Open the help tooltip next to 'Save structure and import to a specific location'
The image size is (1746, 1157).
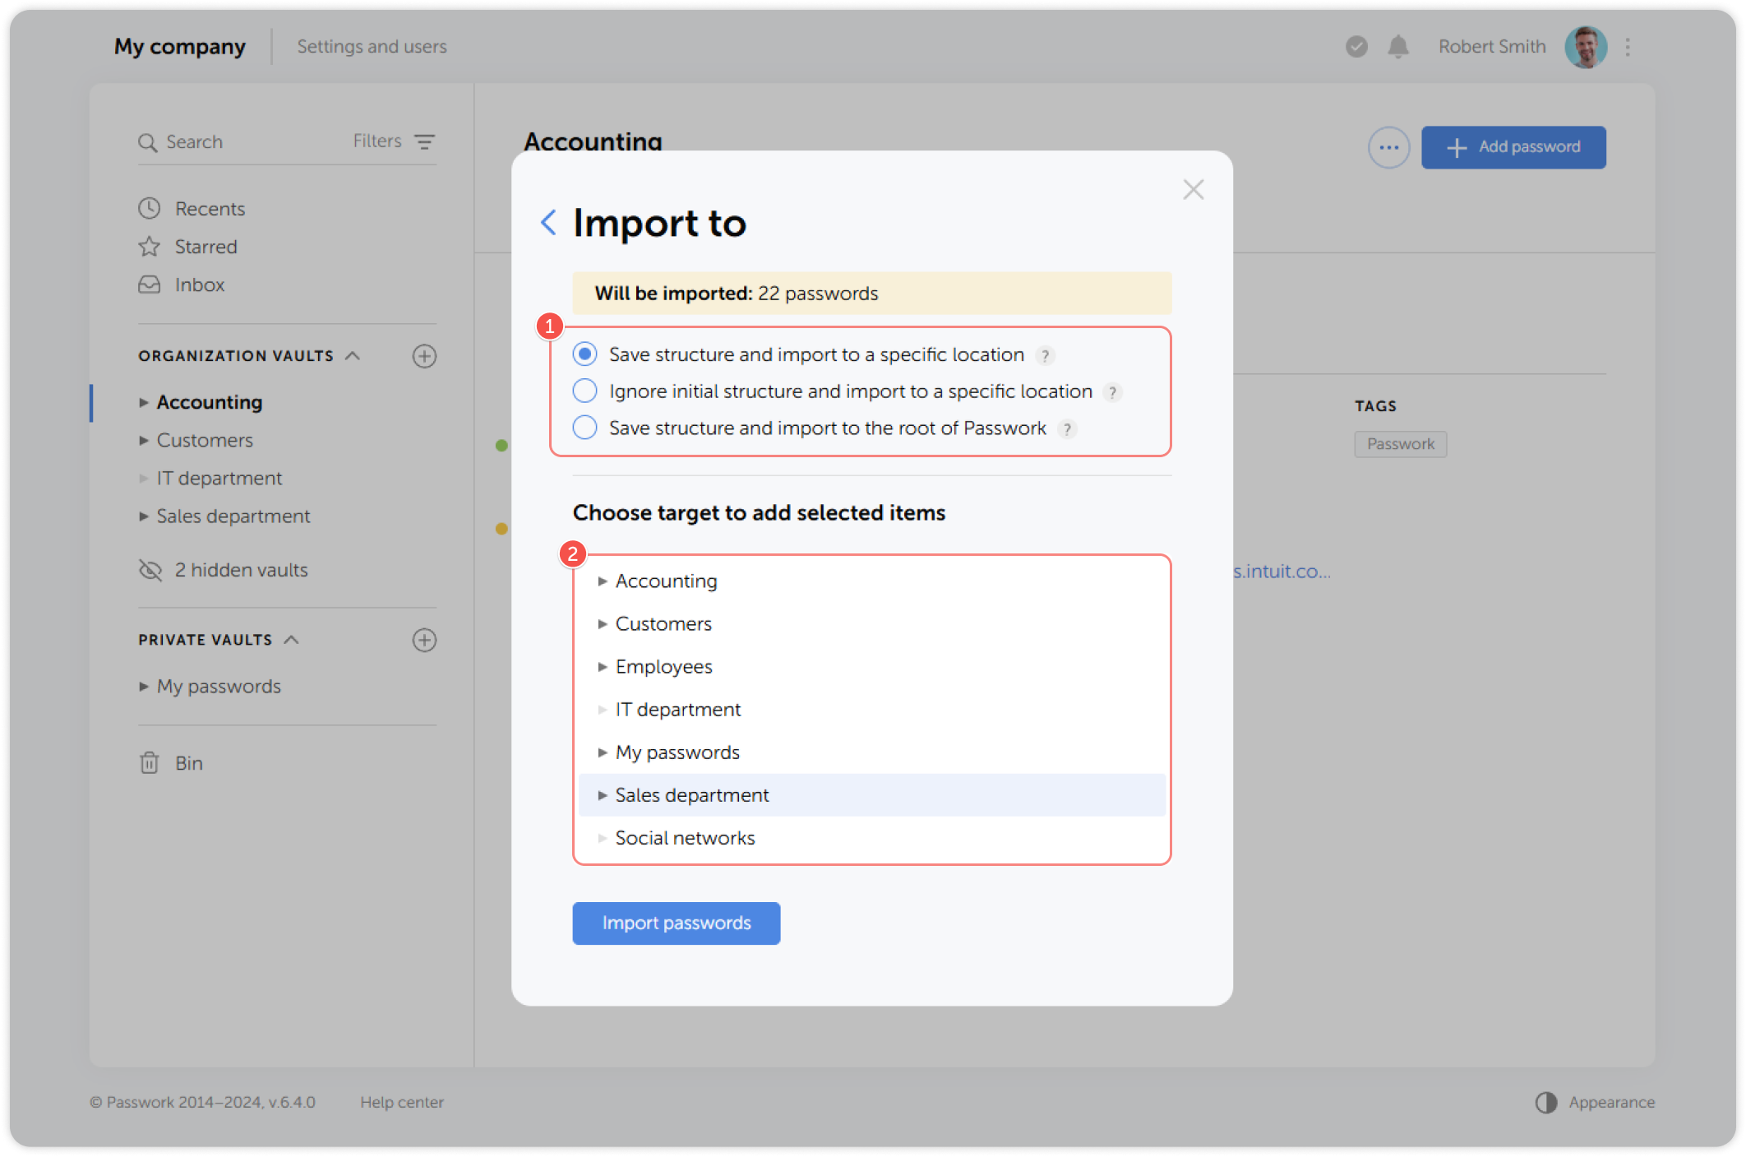(x=1046, y=355)
